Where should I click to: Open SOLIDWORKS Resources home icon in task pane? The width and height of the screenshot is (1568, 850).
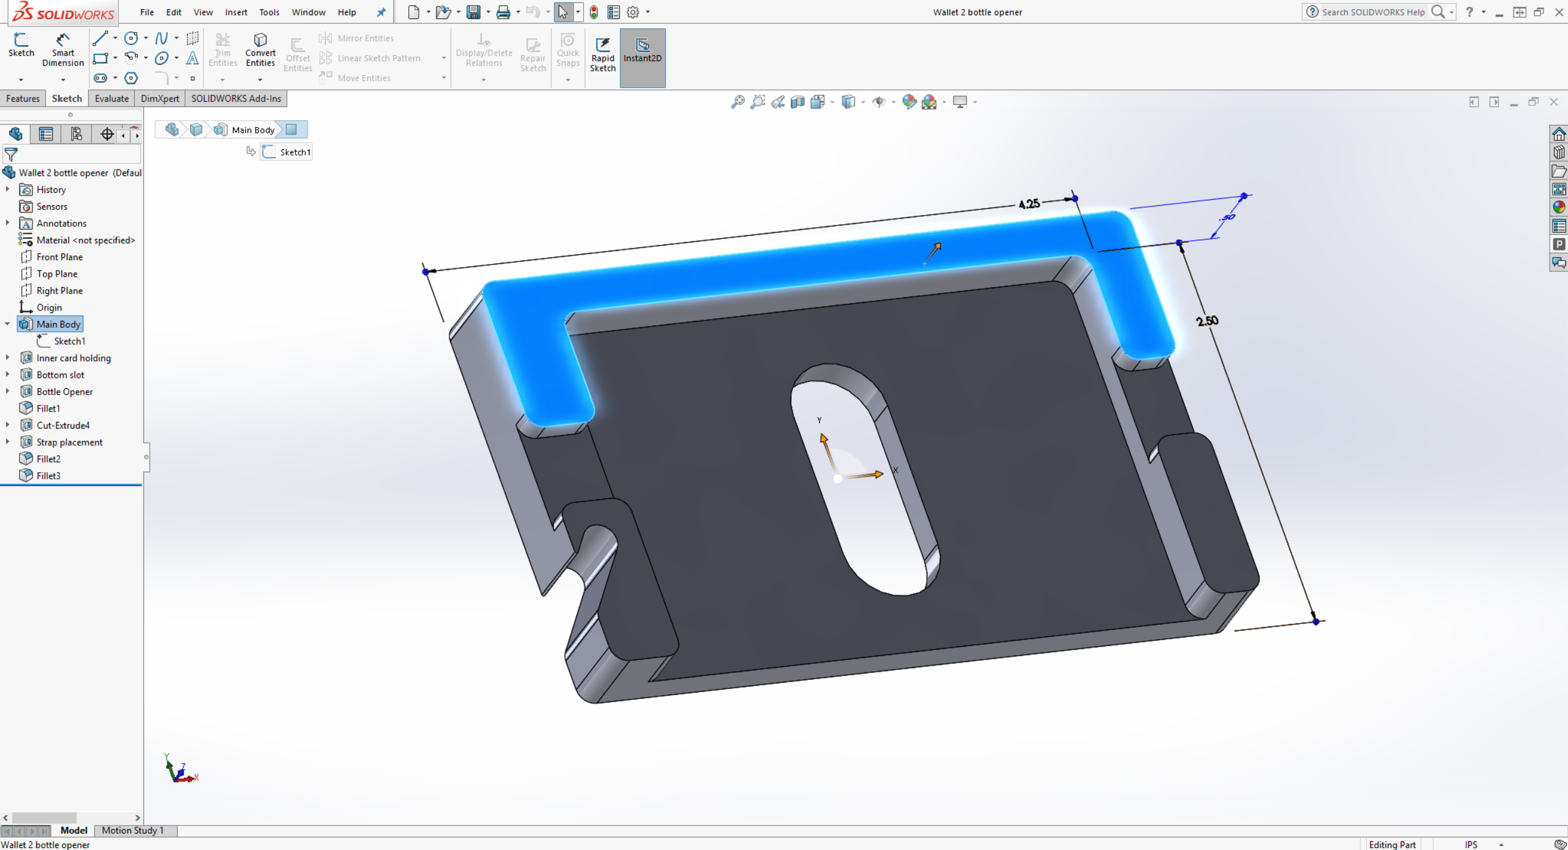coord(1558,134)
